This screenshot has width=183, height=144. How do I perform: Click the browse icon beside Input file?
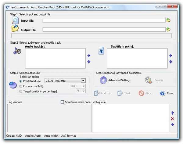[168, 20]
